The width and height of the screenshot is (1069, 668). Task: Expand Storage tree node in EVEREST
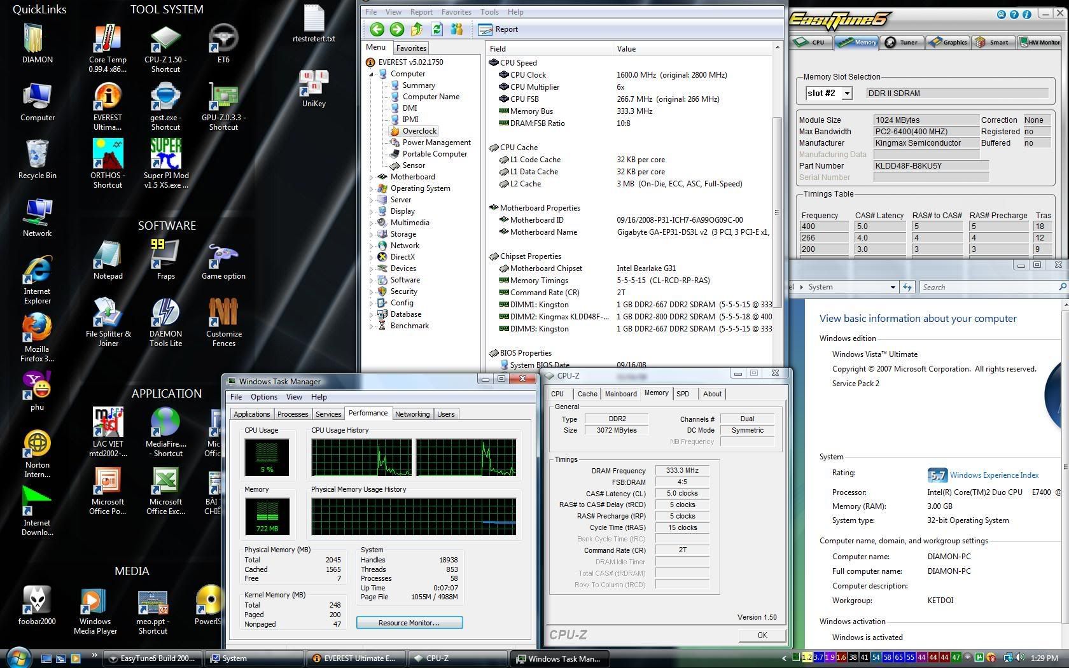372,234
